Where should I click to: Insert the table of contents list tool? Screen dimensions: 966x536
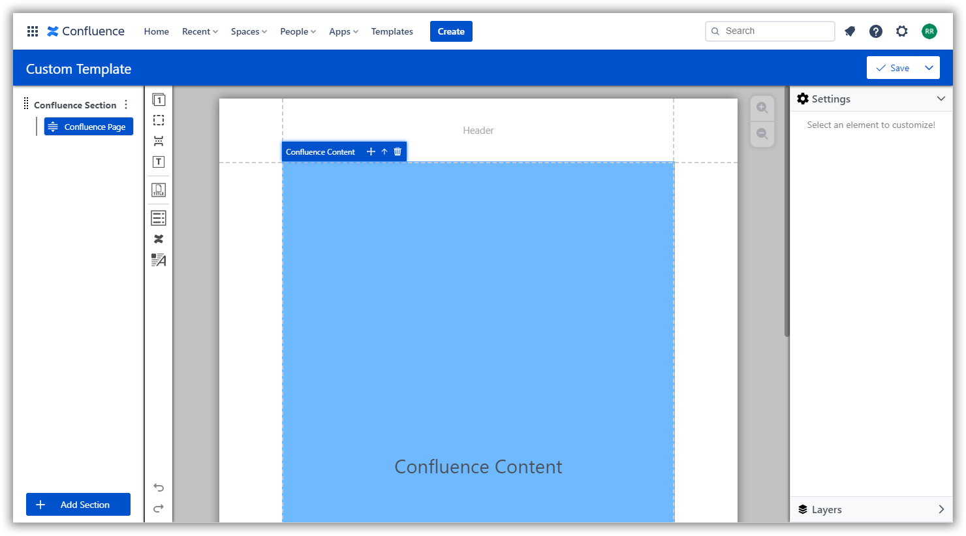tap(159, 218)
